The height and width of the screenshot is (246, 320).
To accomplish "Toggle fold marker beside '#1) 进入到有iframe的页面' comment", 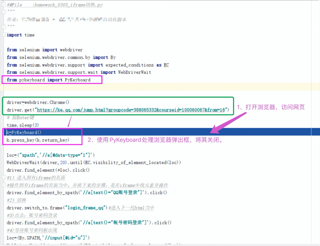I will [x=3, y=178].
